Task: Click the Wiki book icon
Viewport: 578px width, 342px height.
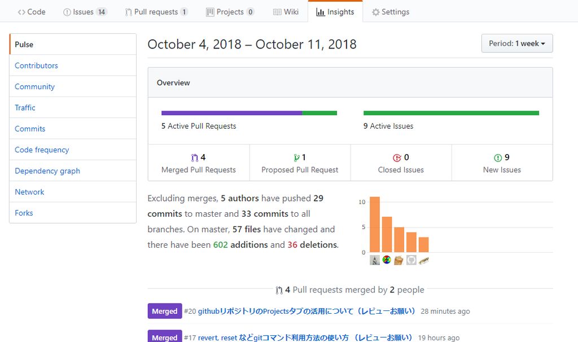Action: (x=276, y=11)
